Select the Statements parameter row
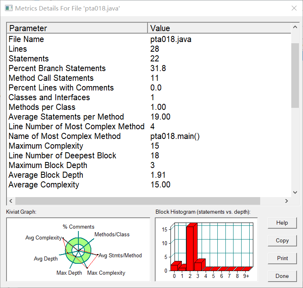This screenshot has width=303, height=288. [x=149, y=59]
